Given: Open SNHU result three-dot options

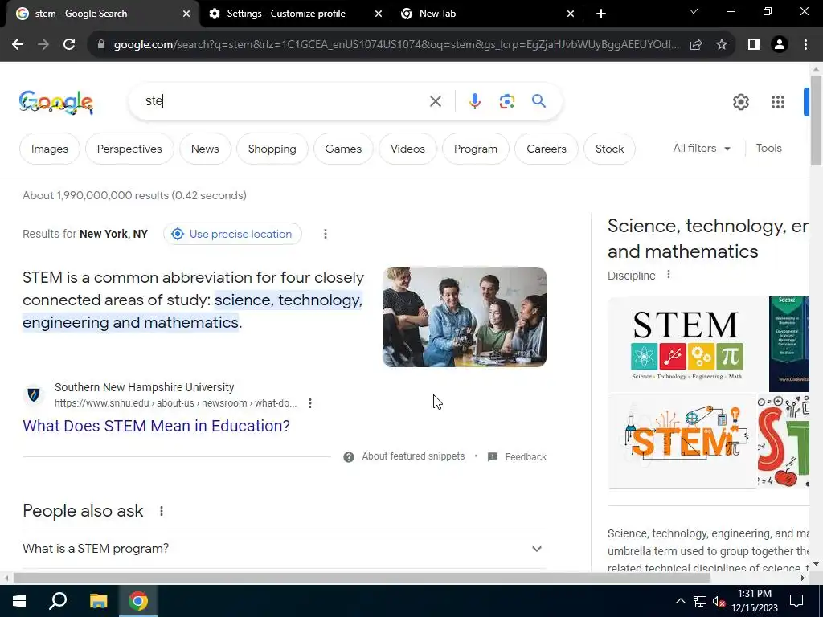Looking at the screenshot, I should coord(310,403).
